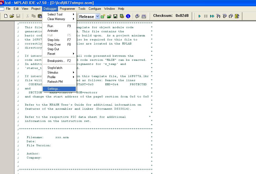The width and height of the screenshot is (256, 174).
Task: Open the View menu
Action: (x=25, y=9)
